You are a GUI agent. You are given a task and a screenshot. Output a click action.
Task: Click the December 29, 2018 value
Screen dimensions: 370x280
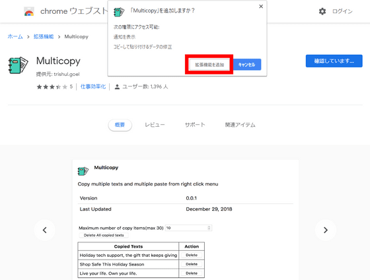click(209, 209)
